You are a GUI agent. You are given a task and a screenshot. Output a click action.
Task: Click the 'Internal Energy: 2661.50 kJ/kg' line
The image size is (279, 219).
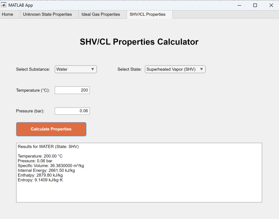click(46, 171)
